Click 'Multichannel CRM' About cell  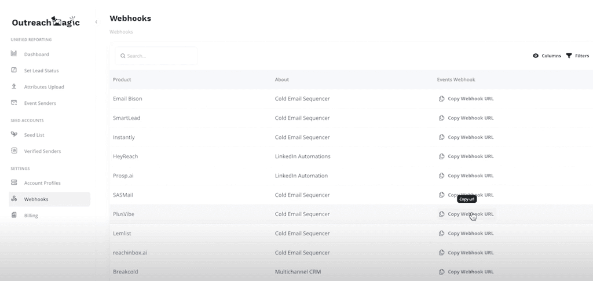pos(298,272)
